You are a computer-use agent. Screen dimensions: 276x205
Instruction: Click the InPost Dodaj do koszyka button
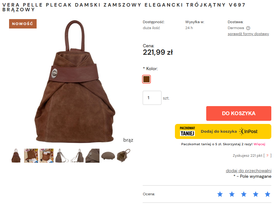click(223, 131)
